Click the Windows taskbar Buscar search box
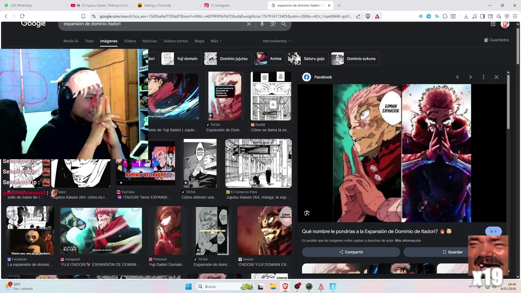 coord(225,286)
